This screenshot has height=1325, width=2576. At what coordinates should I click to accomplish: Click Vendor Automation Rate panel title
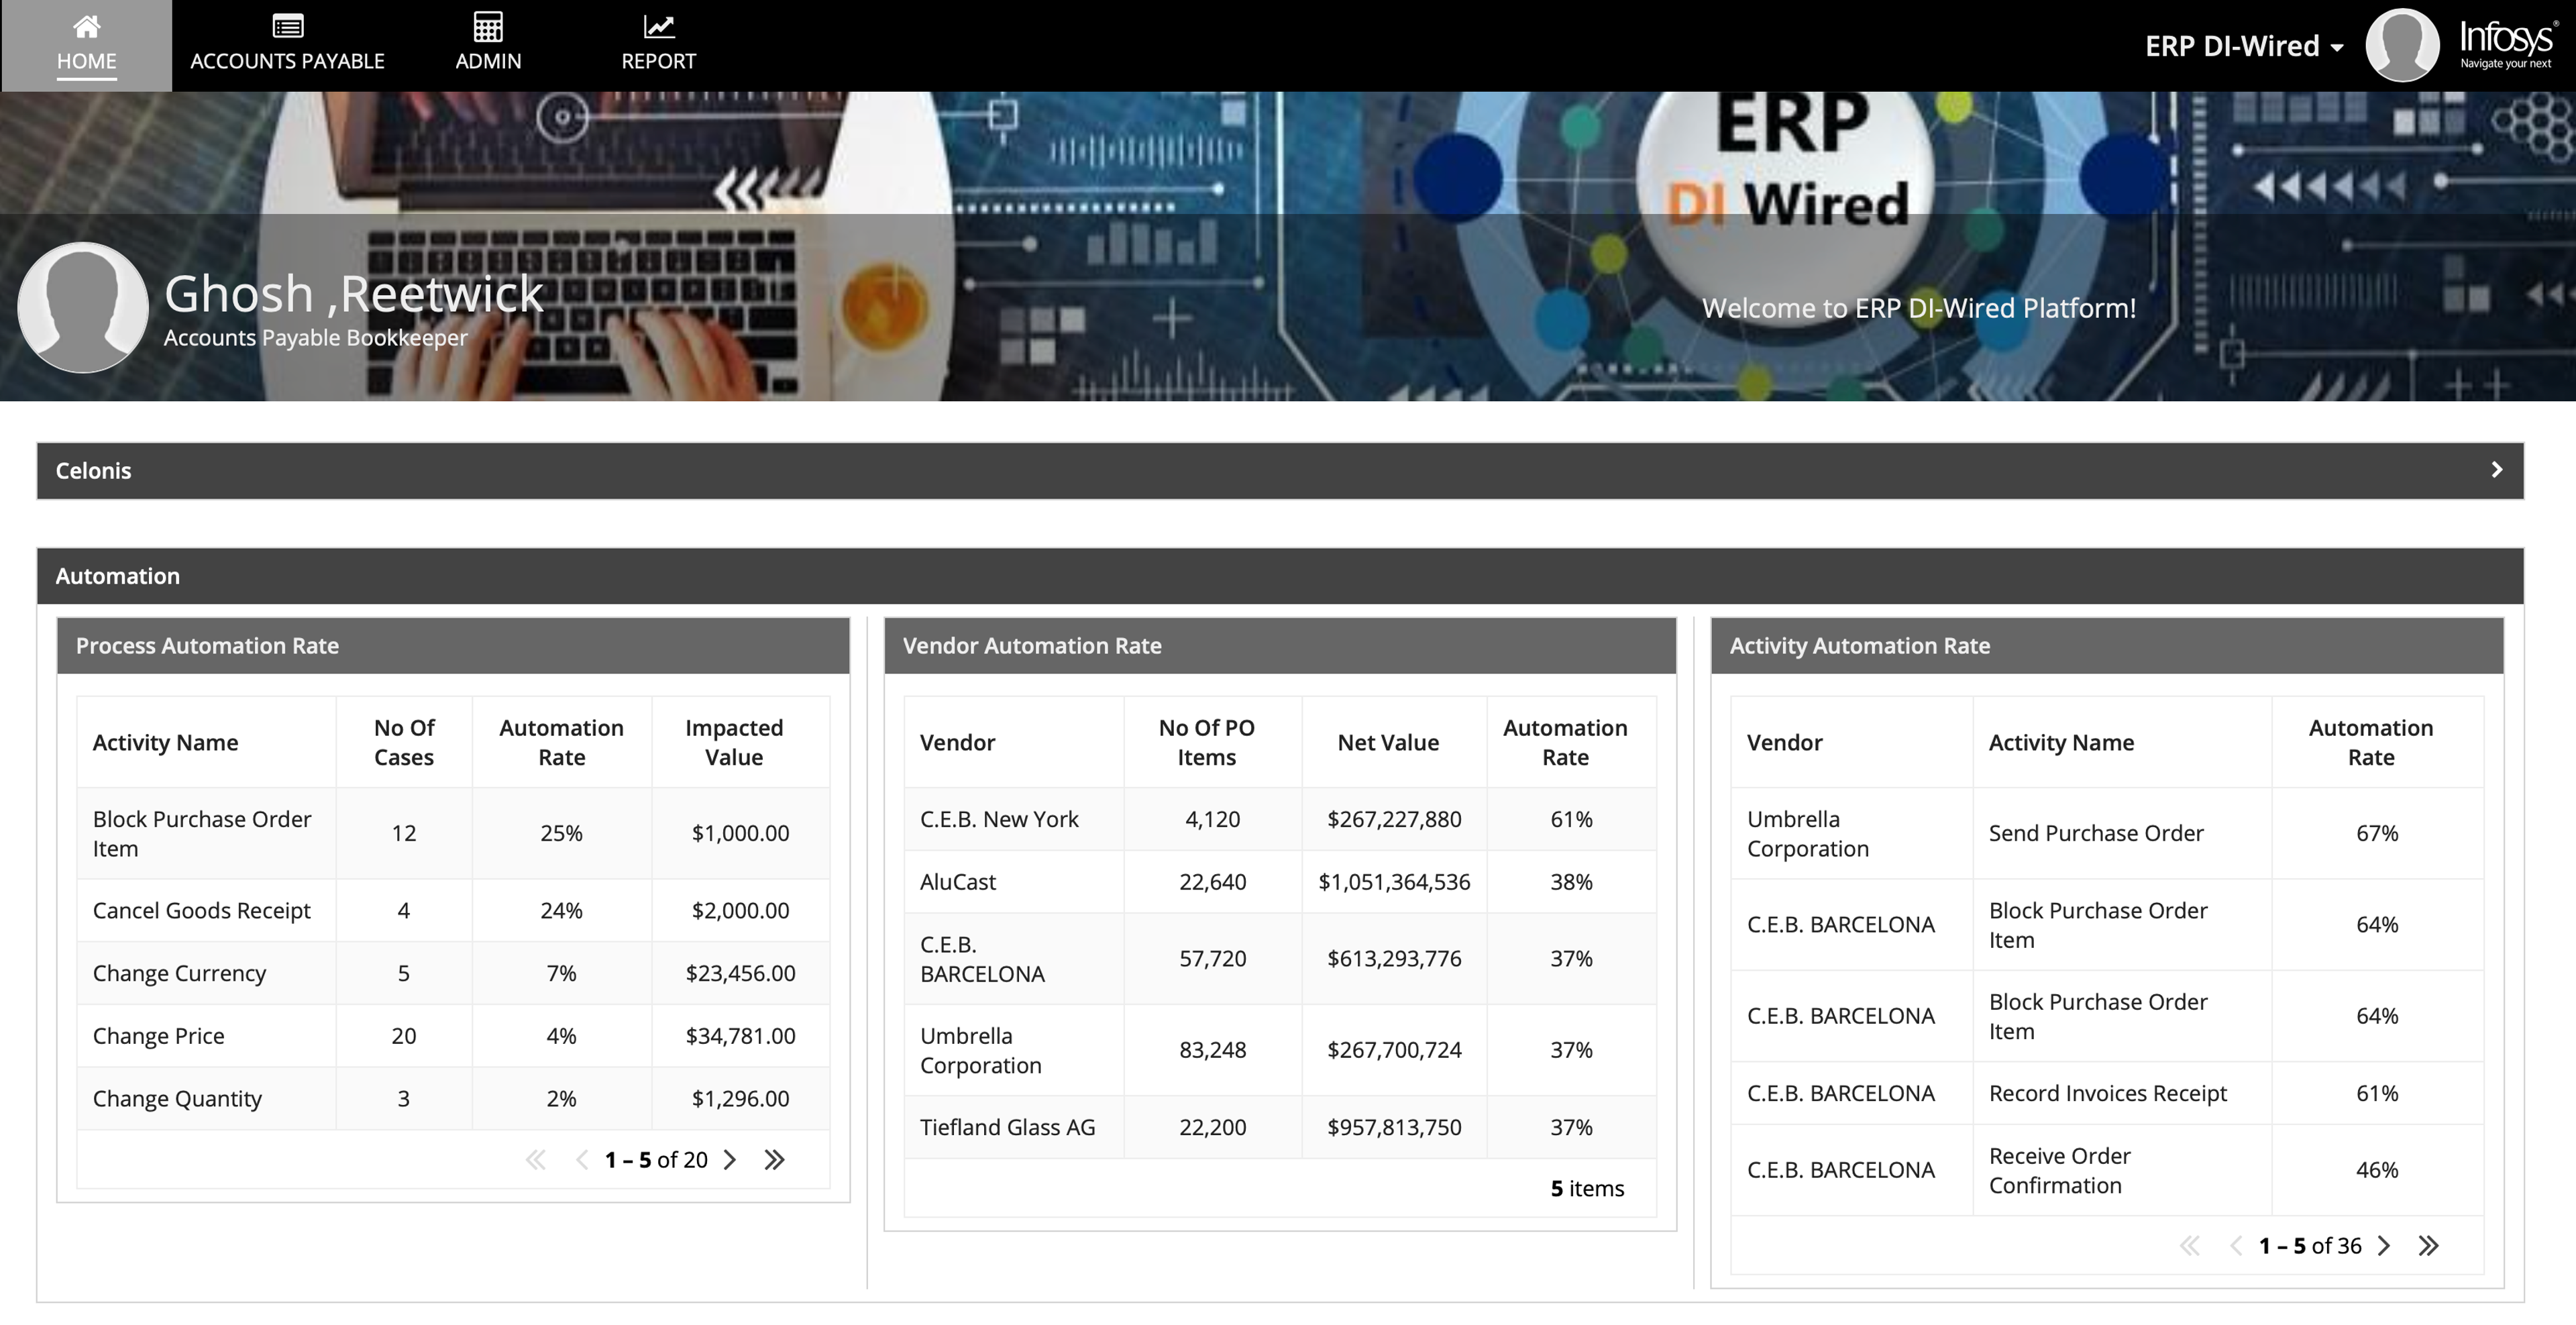[x=1032, y=646]
